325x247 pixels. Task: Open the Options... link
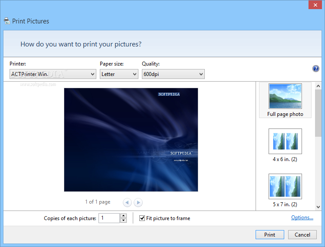click(302, 217)
